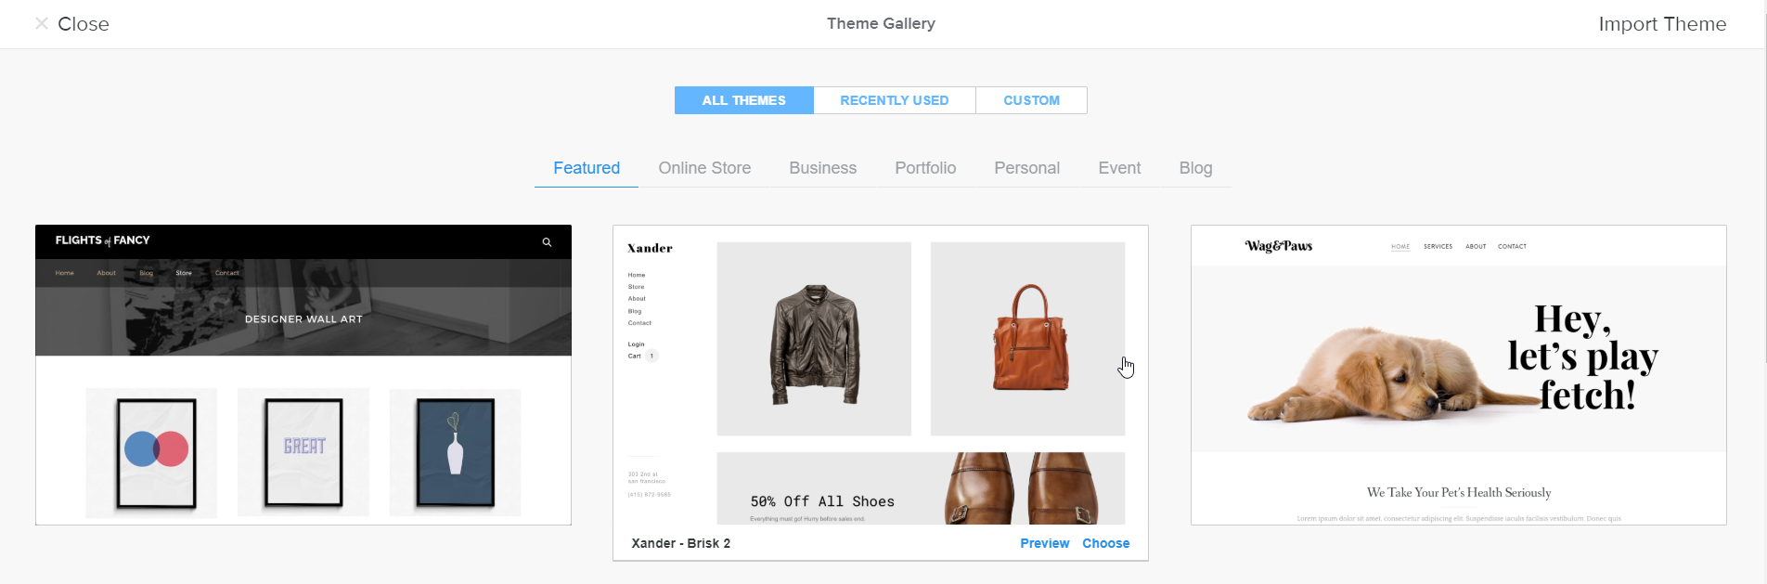The image size is (1767, 584).
Task: Switch to Recently Used themes
Action: (895, 100)
